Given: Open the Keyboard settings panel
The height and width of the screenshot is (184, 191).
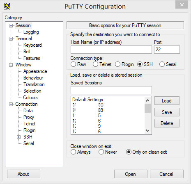Looking at the screenshot, I should pyautogui.click(x=32, y=45).
